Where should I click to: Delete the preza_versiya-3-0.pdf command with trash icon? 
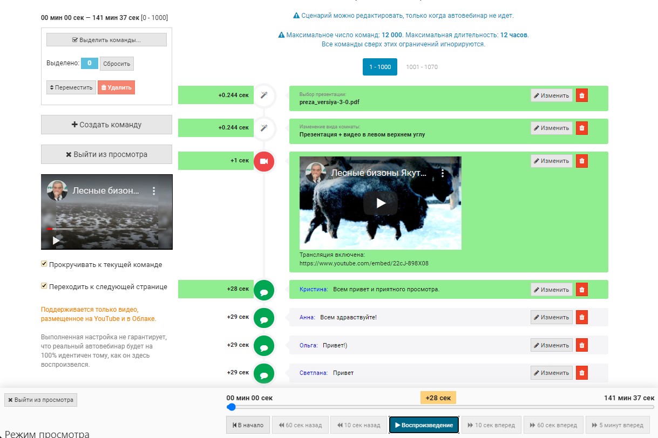coord(581,95)
